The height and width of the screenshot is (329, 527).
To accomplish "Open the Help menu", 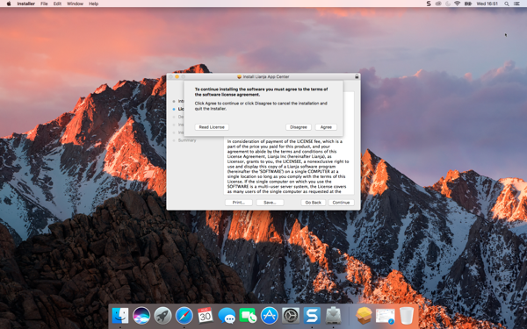I will coord(93,4).
